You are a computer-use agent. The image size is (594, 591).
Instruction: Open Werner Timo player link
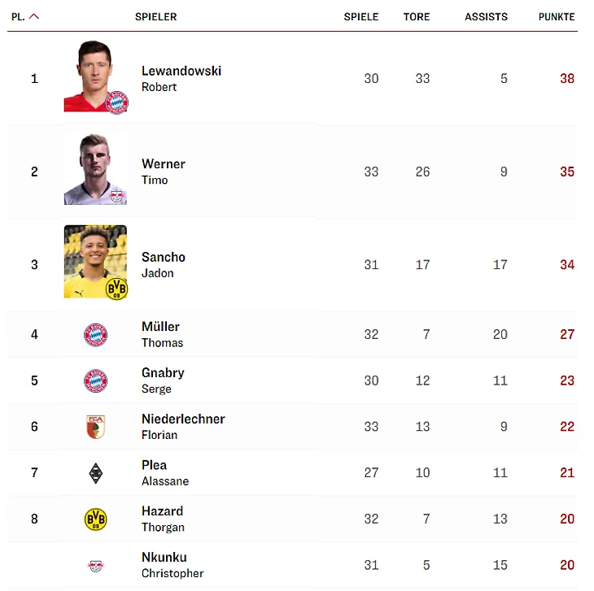(x=163, y=171)
